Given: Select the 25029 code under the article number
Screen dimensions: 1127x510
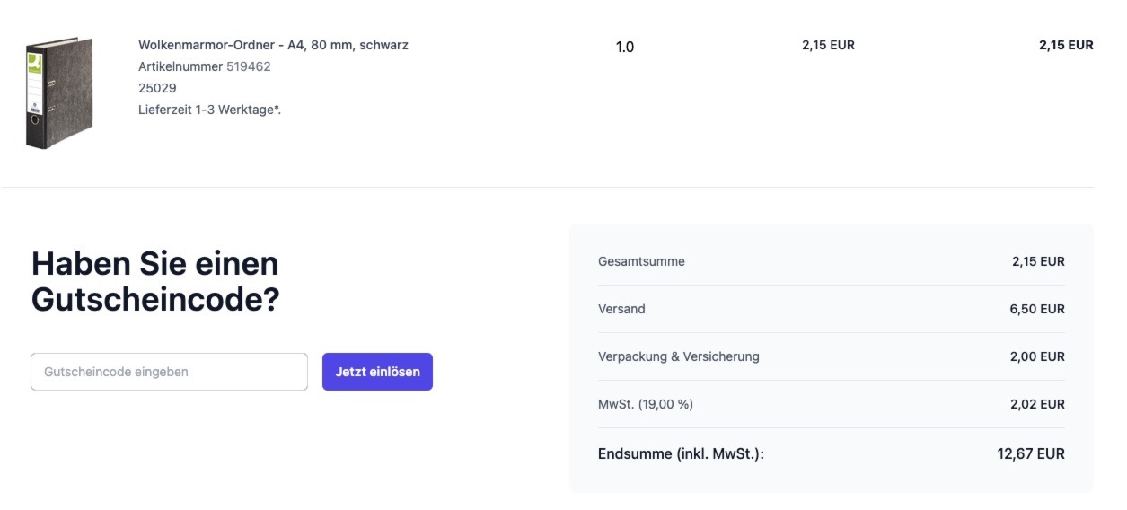Looking at the screenshot, I should [x=157, y=88].
